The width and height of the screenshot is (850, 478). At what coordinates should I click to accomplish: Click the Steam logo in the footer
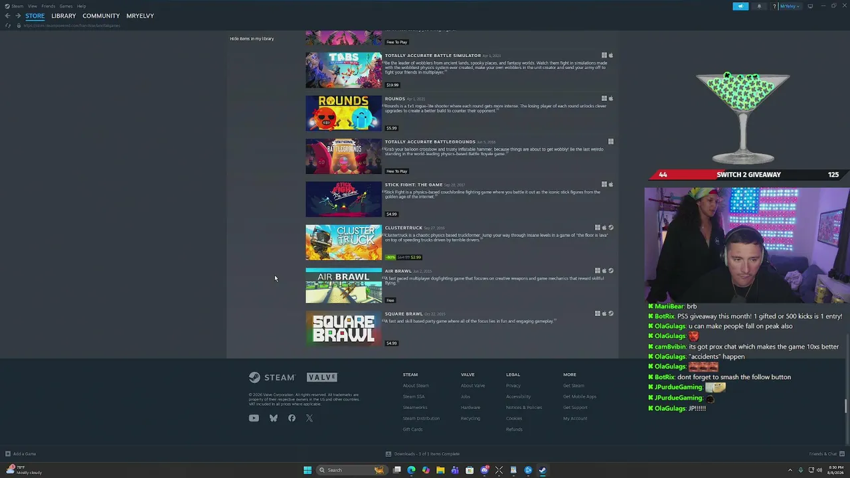click(272, 377)
